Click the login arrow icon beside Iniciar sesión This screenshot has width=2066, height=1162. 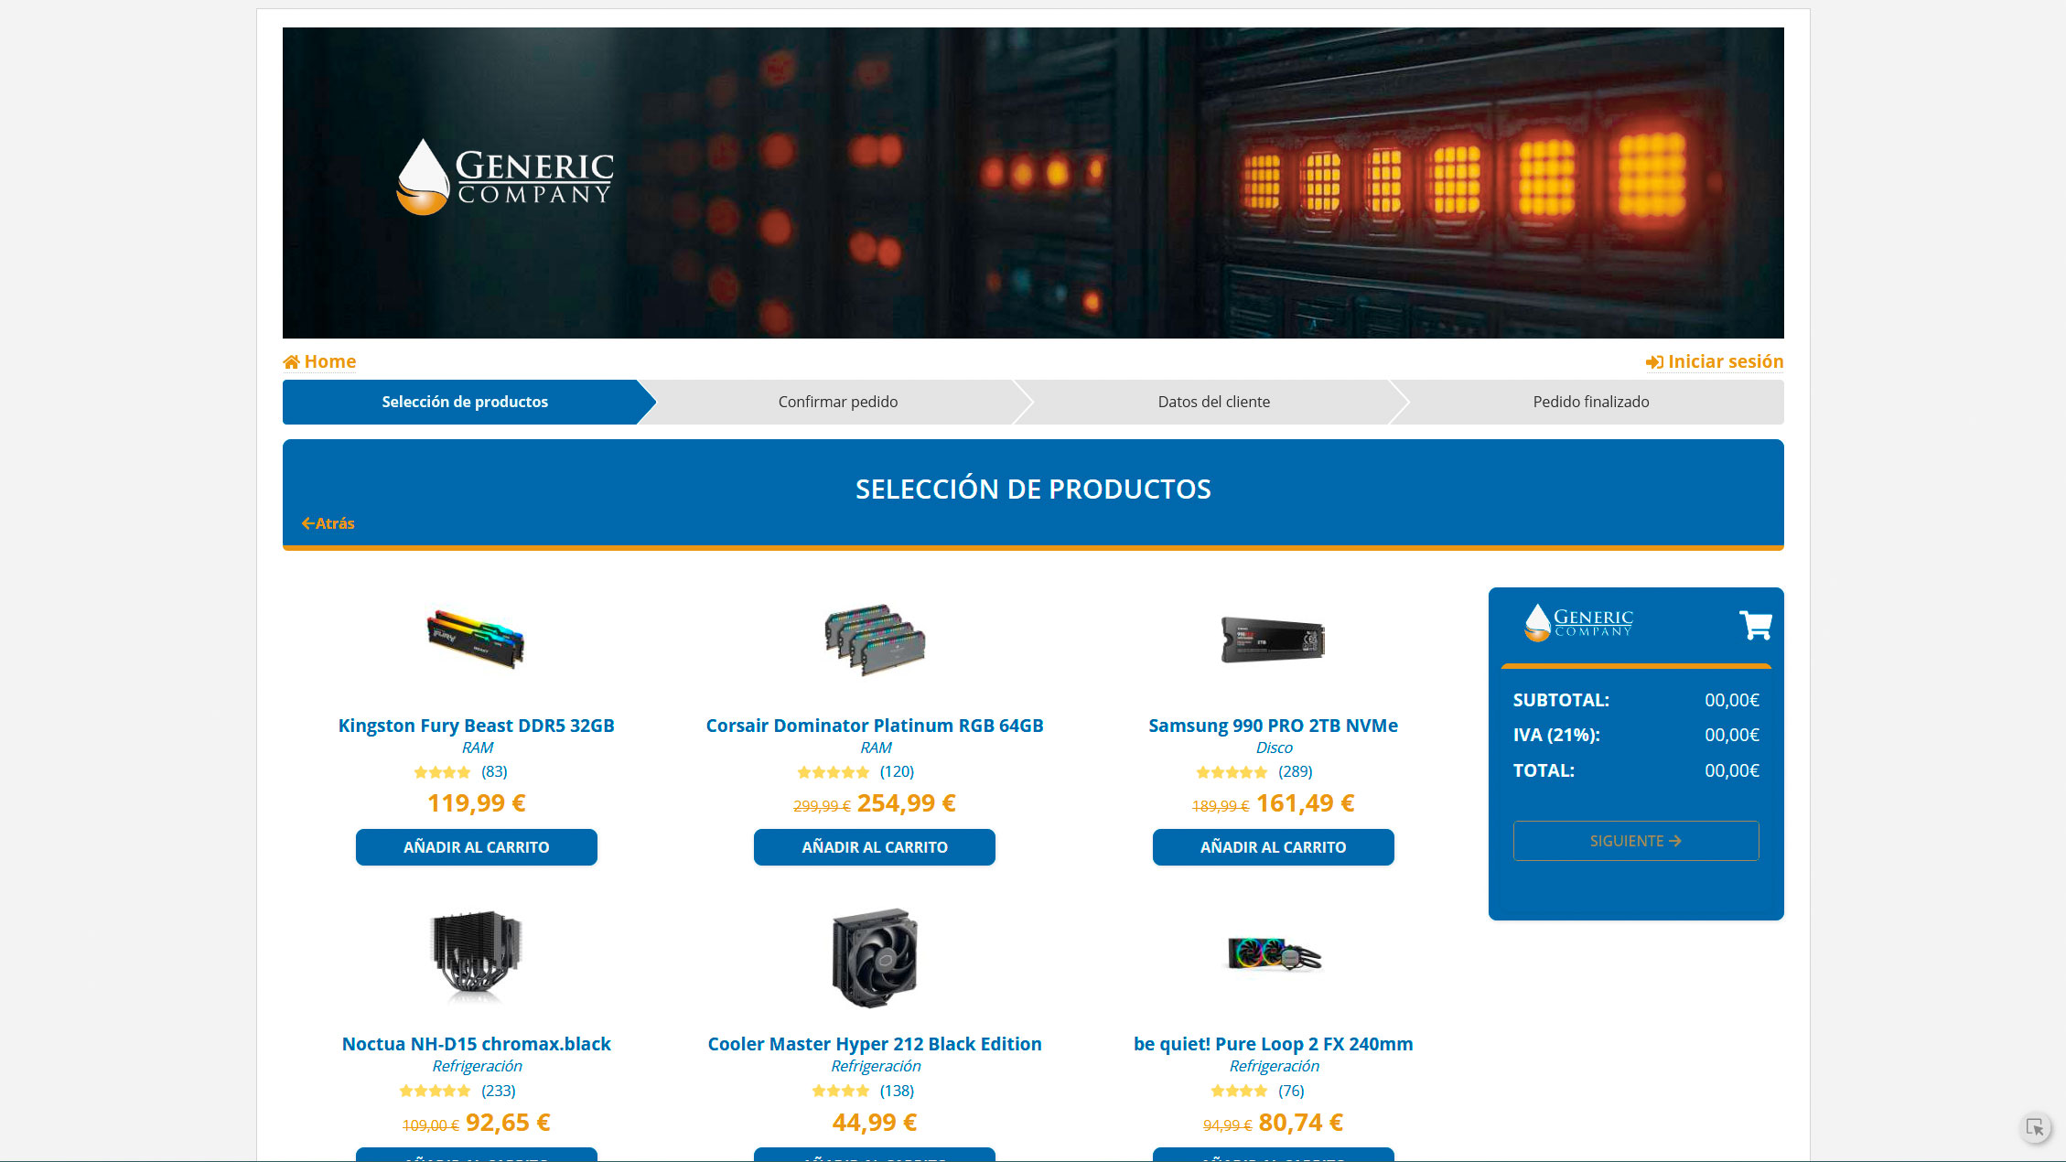[x=1654, y=360]
